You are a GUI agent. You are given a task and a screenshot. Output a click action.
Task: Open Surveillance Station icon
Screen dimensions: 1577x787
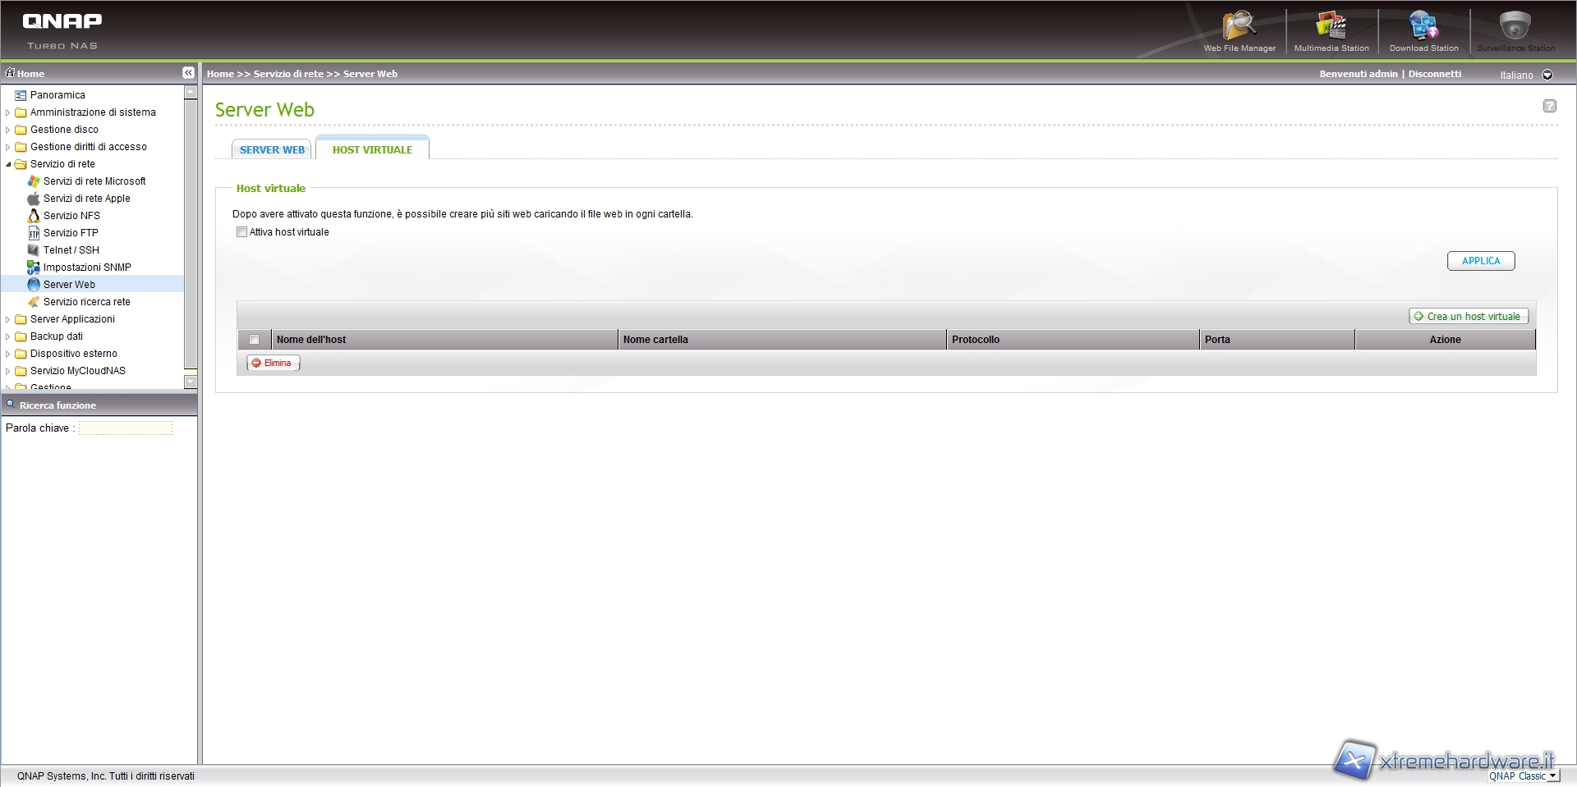[x=1515, y=30]
